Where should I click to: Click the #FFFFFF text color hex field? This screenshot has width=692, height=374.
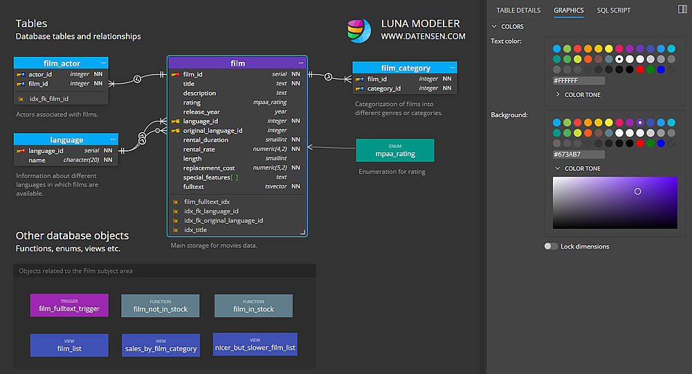pos(579,80)
